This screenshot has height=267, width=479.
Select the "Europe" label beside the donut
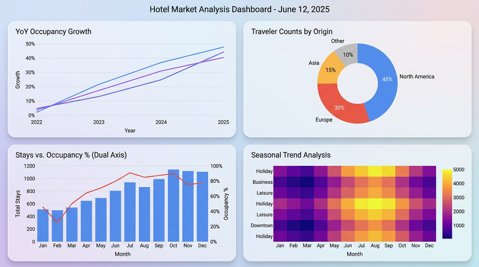(324, 120)
